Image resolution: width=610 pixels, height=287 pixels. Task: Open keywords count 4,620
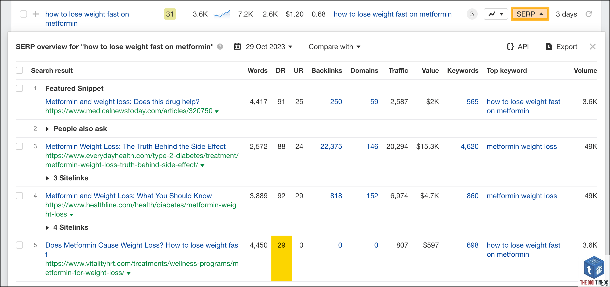[469, 146]
